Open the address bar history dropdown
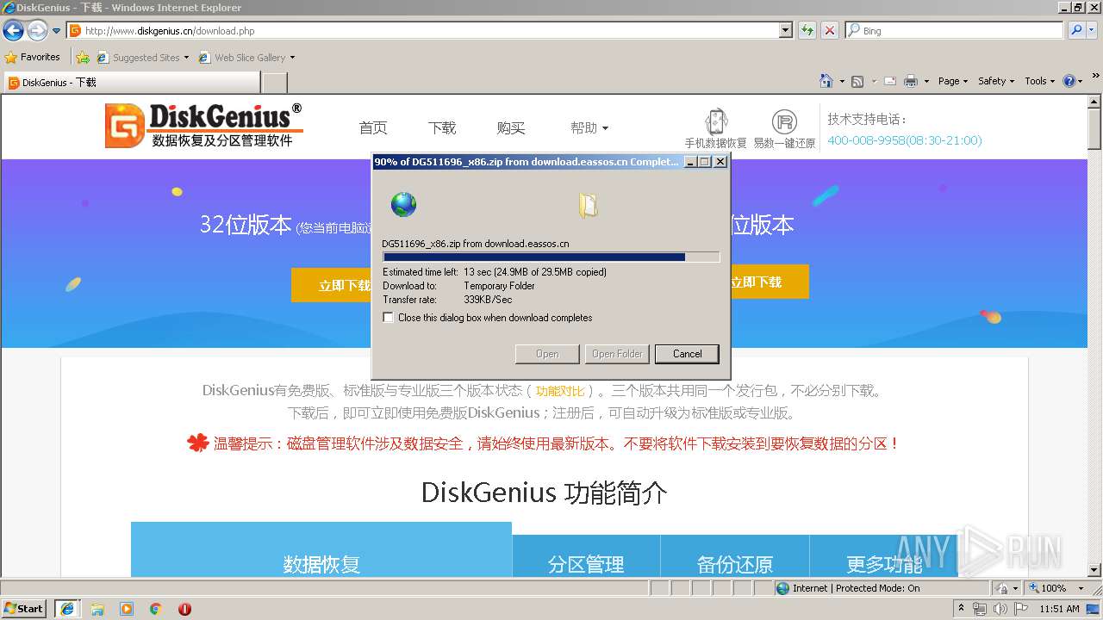This screenshot has height=620, width=1103. pyautogui.click(x=786, y=31)
